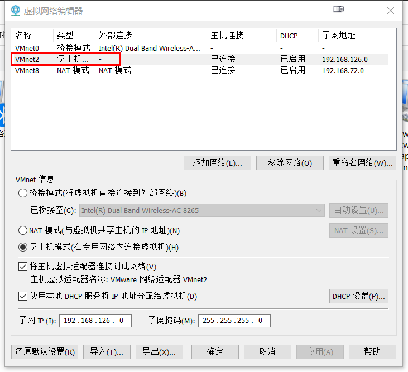Click VMnet0 桥接模式 type cell
The image size is (408, 372).
click(x=74, y=48)
